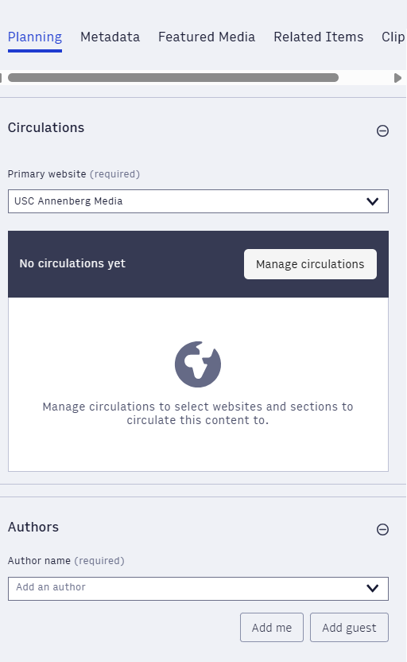Screen dimensions: 407x662
Task: Click the tab bar left scroll arrow
Action: [1, 78]
